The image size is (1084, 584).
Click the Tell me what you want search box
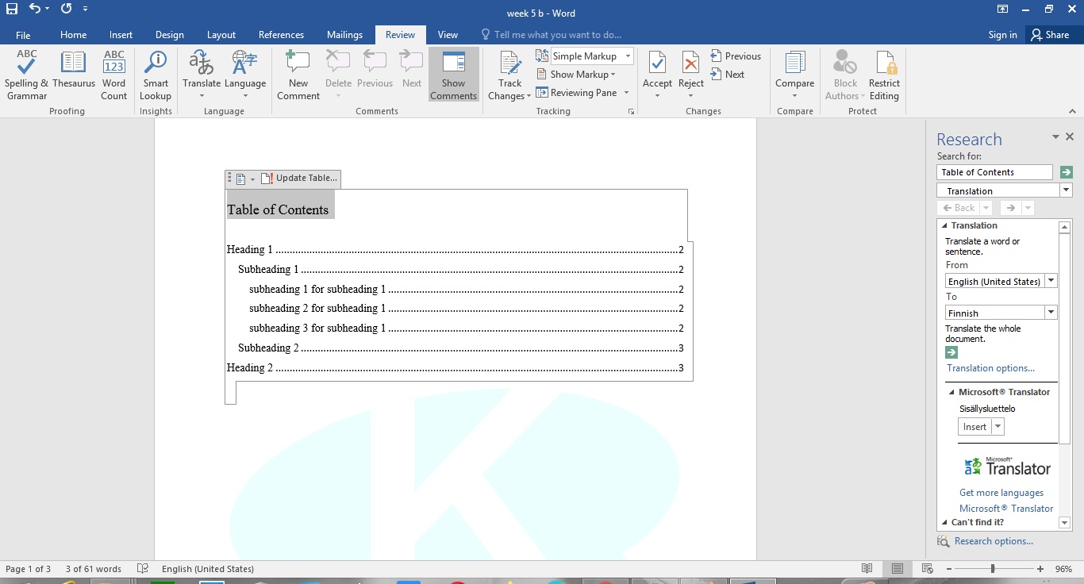[557, 35]
